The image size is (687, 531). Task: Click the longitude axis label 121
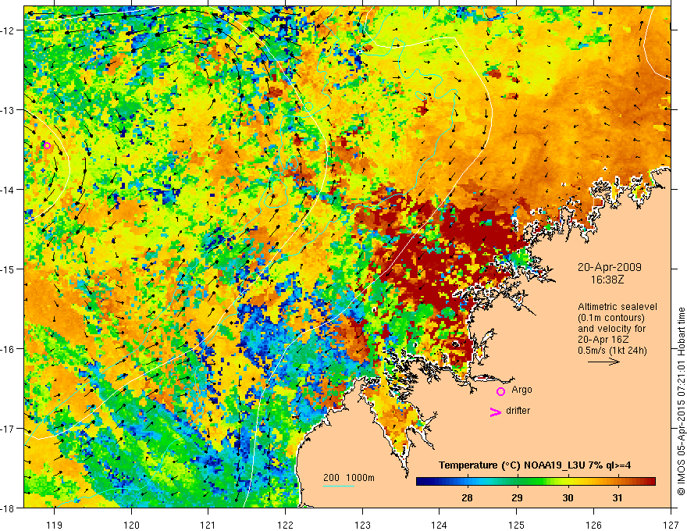coord(208,525)
